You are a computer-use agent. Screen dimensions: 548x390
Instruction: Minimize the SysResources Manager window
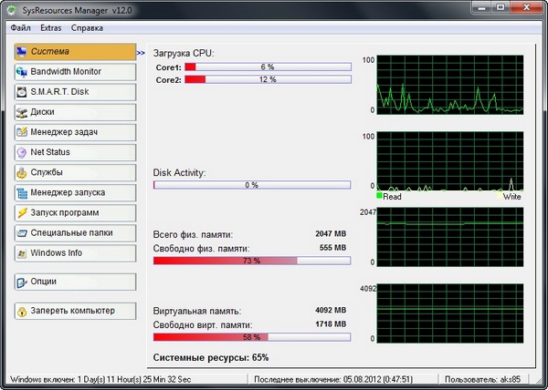[482, 7]
